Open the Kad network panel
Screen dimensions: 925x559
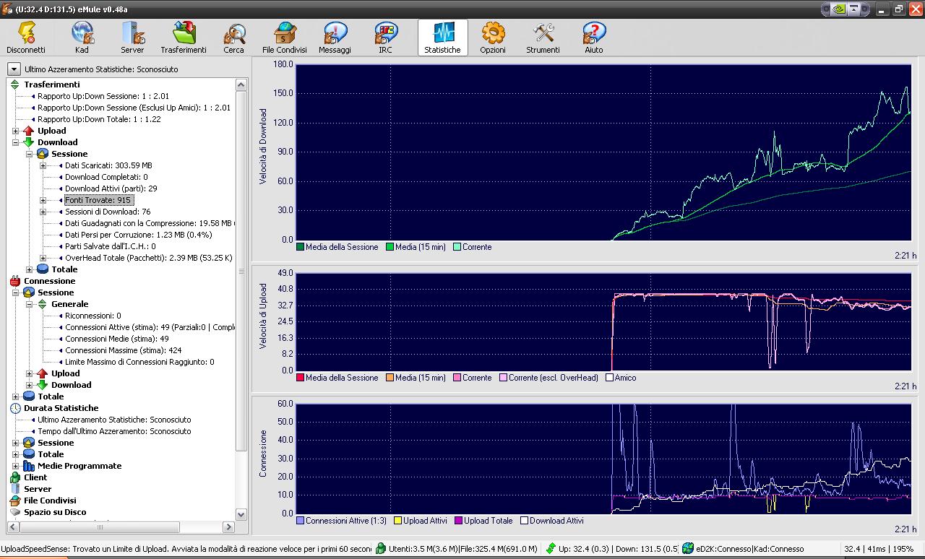click(x=82, y=38)
